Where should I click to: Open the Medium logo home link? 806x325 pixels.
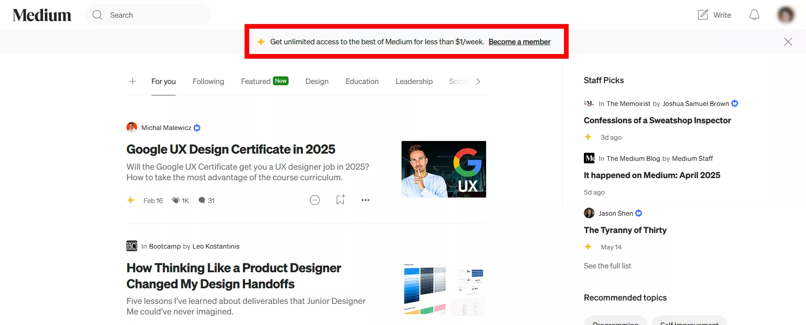tap(42, 15)
